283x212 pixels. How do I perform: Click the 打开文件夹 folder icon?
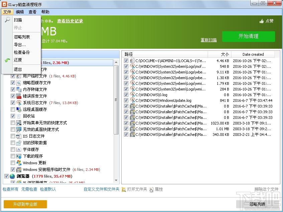pyautogui.click(x=124, y=190)
